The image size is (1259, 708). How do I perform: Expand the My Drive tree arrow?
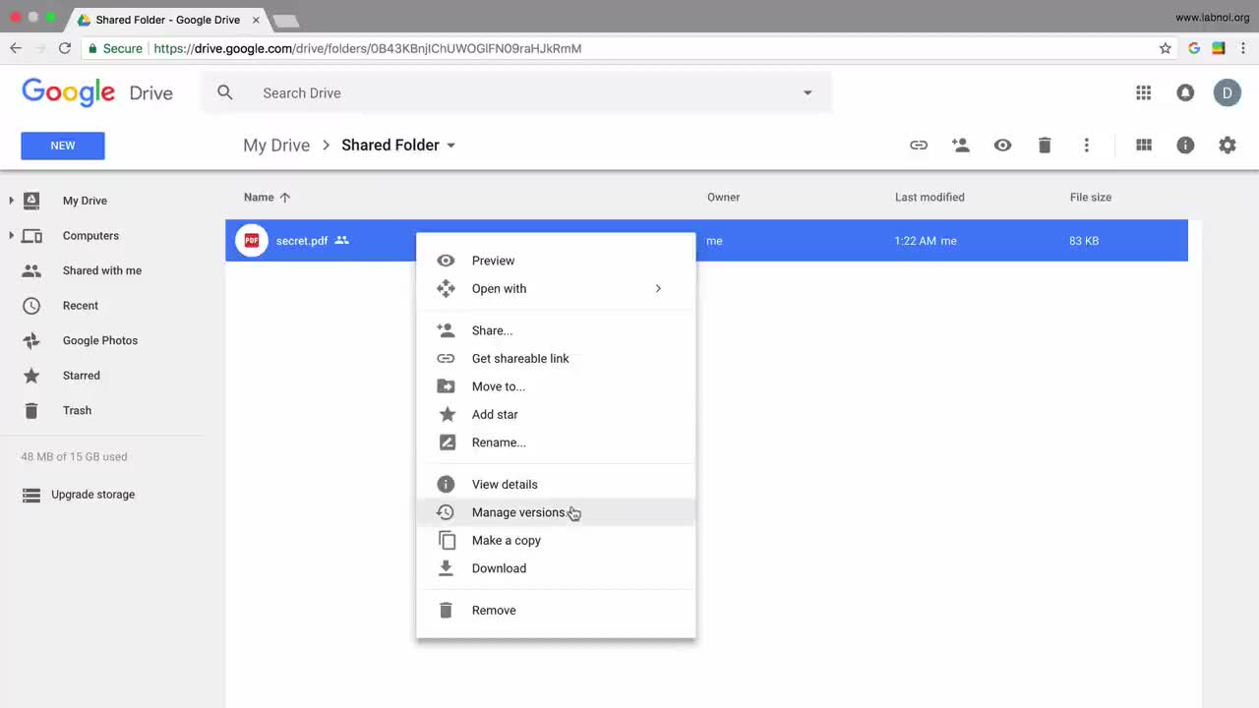(11, 201)
